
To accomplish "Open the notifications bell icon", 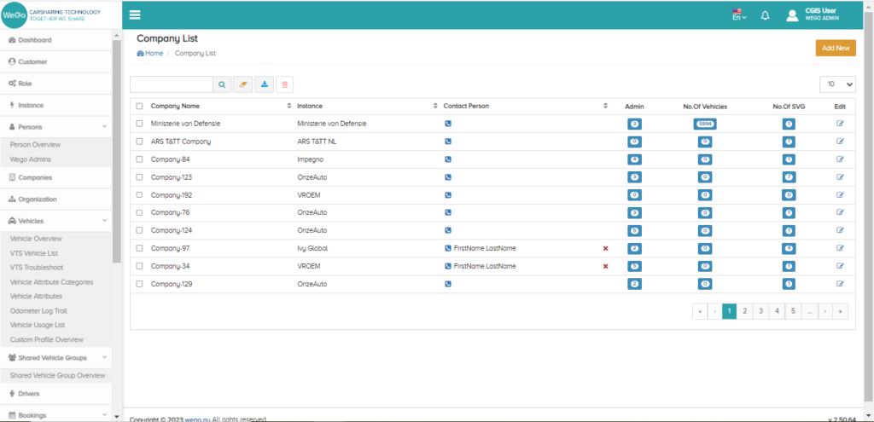I will tap(765, 15).
